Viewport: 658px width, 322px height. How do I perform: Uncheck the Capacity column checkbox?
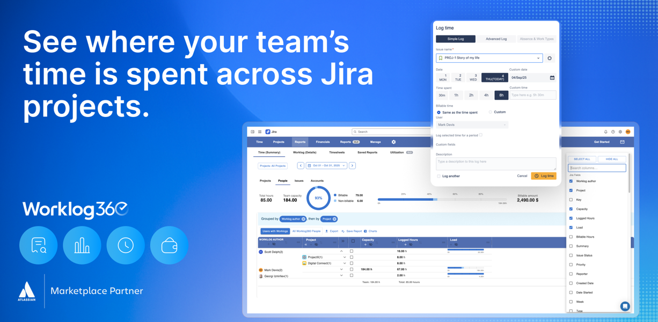click(571, 209)
